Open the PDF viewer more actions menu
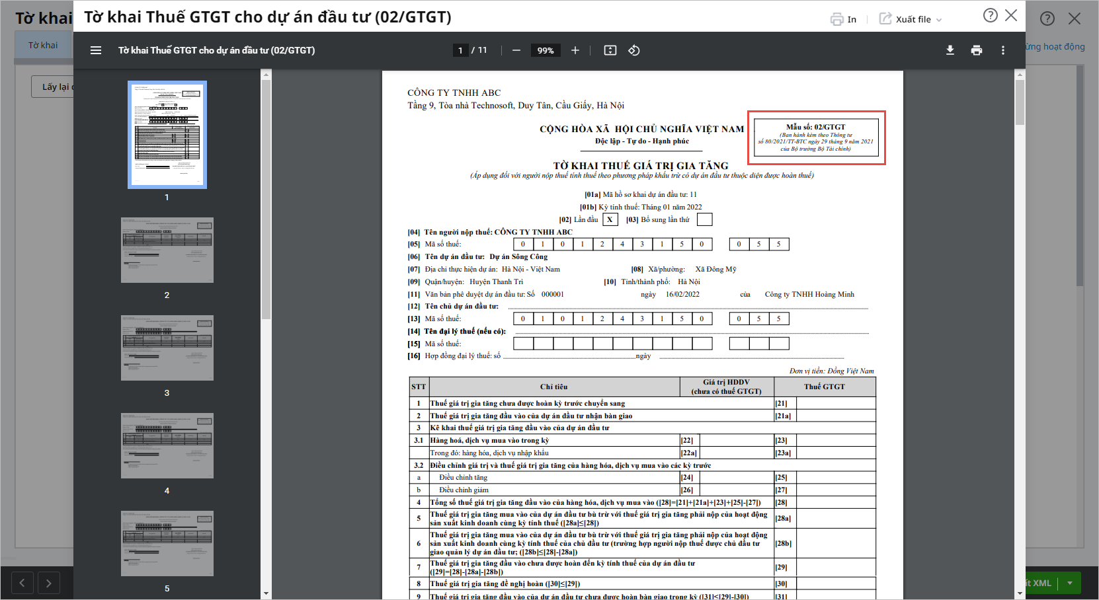The height and width of the screenshot is (600, 1099). 1003,50
